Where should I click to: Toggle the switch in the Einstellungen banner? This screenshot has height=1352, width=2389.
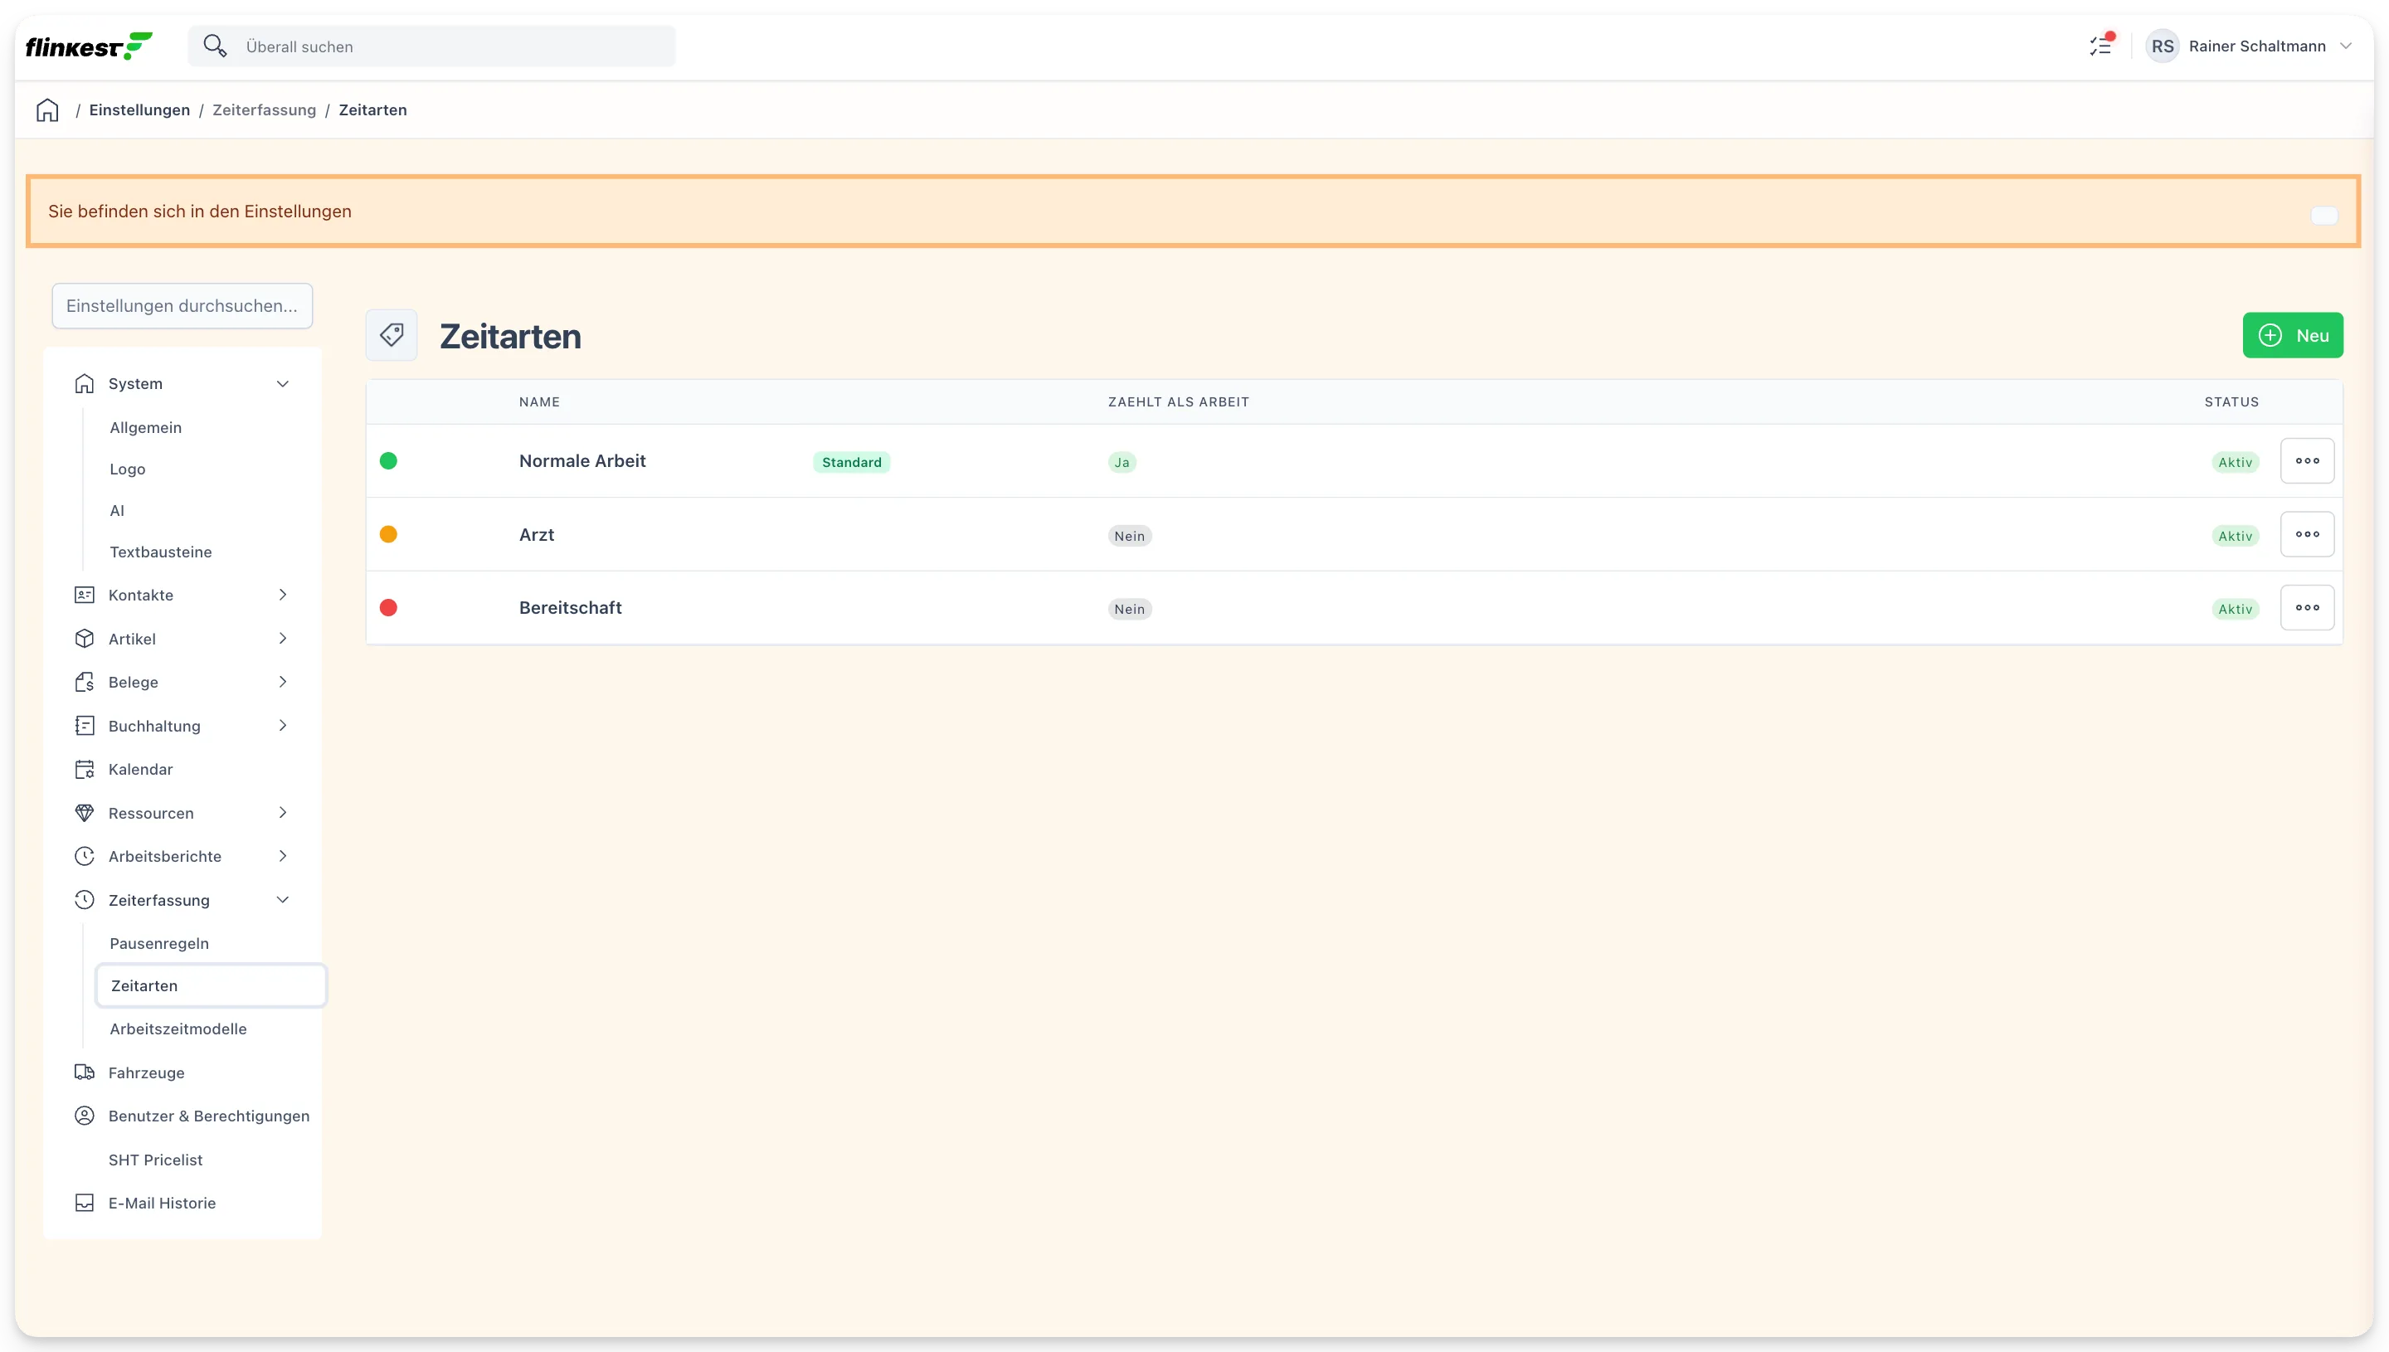(x=2323, y=216)
